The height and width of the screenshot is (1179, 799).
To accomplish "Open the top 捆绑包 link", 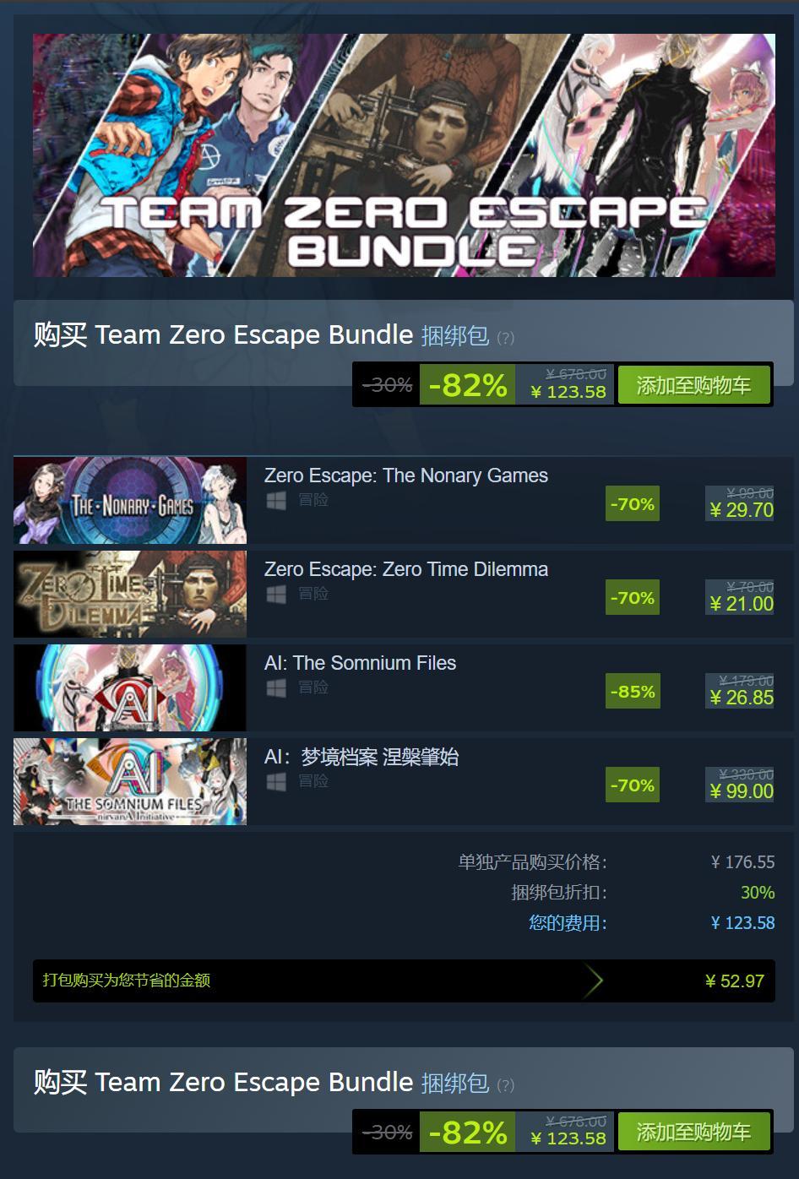I will coord(455,335).
